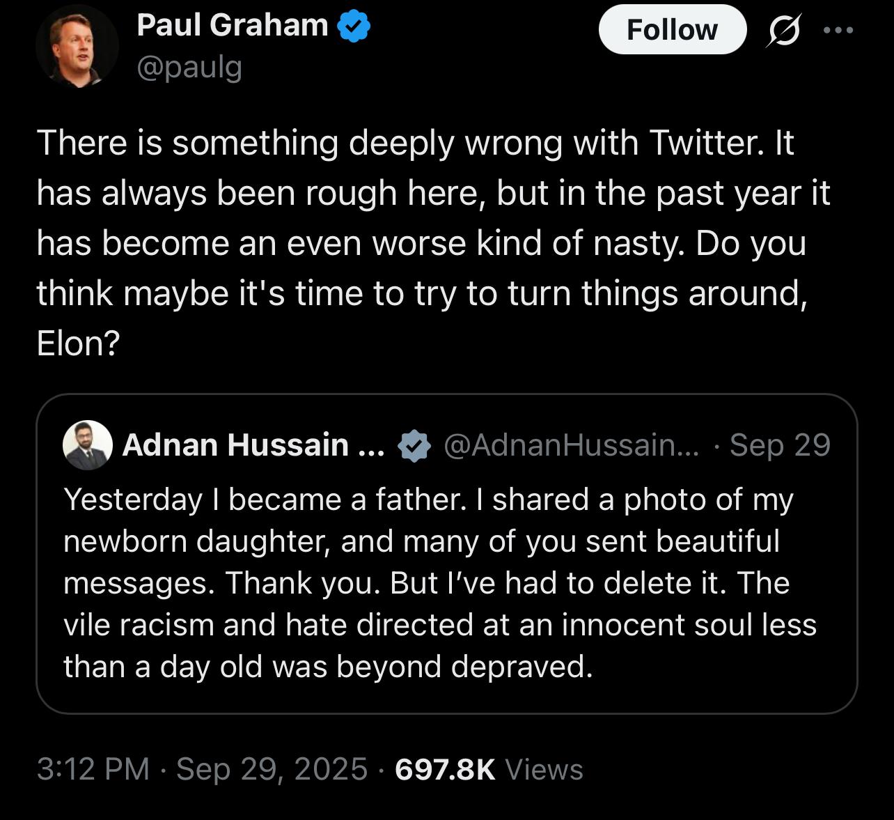The height and width of the screenshot is (820, 894).
Task: Click the quoted post's Sep 29 date
Action: (780, 445)
